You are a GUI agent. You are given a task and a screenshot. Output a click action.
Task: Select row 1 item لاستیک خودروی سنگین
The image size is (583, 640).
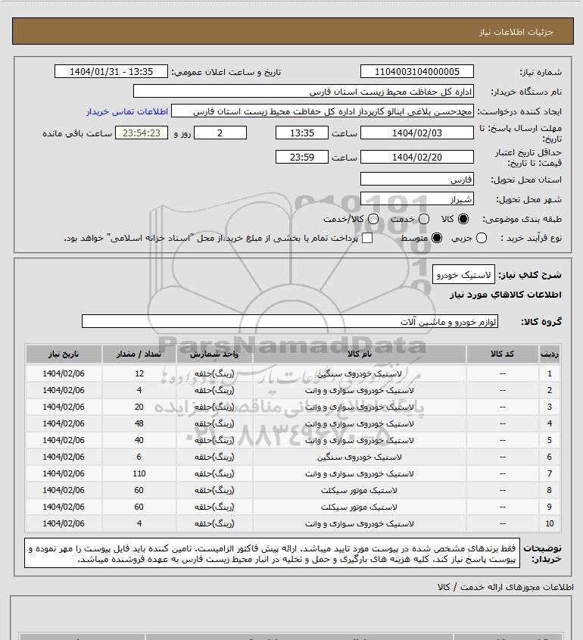[360, 373]
